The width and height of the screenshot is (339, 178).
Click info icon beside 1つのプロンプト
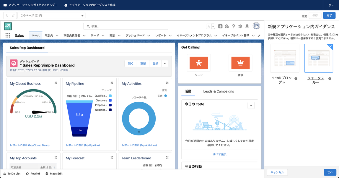[x=296, y=79]
